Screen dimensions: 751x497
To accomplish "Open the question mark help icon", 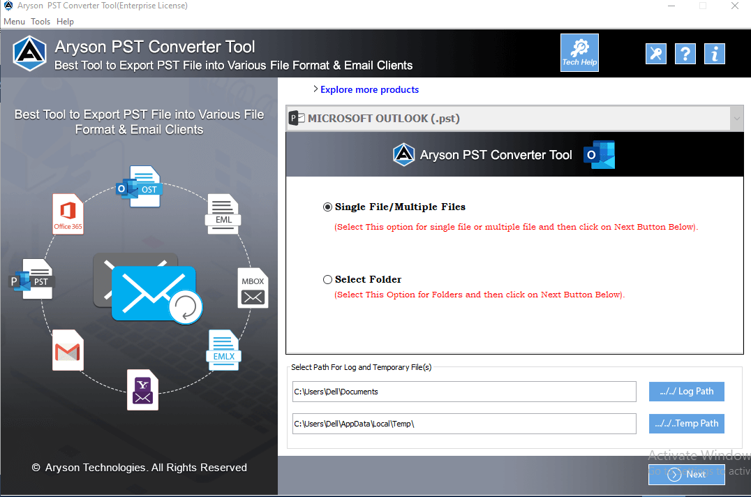I will 685,54.
